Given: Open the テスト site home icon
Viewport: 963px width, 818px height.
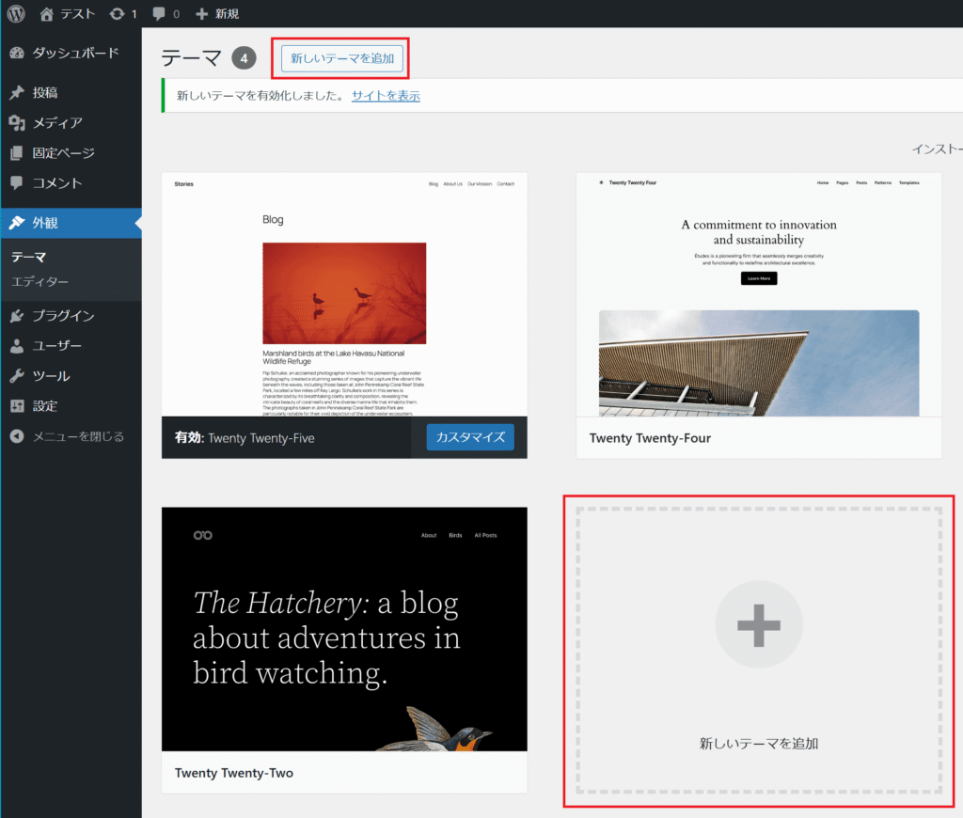Looking at the screenshot, I should pos(48,14).
